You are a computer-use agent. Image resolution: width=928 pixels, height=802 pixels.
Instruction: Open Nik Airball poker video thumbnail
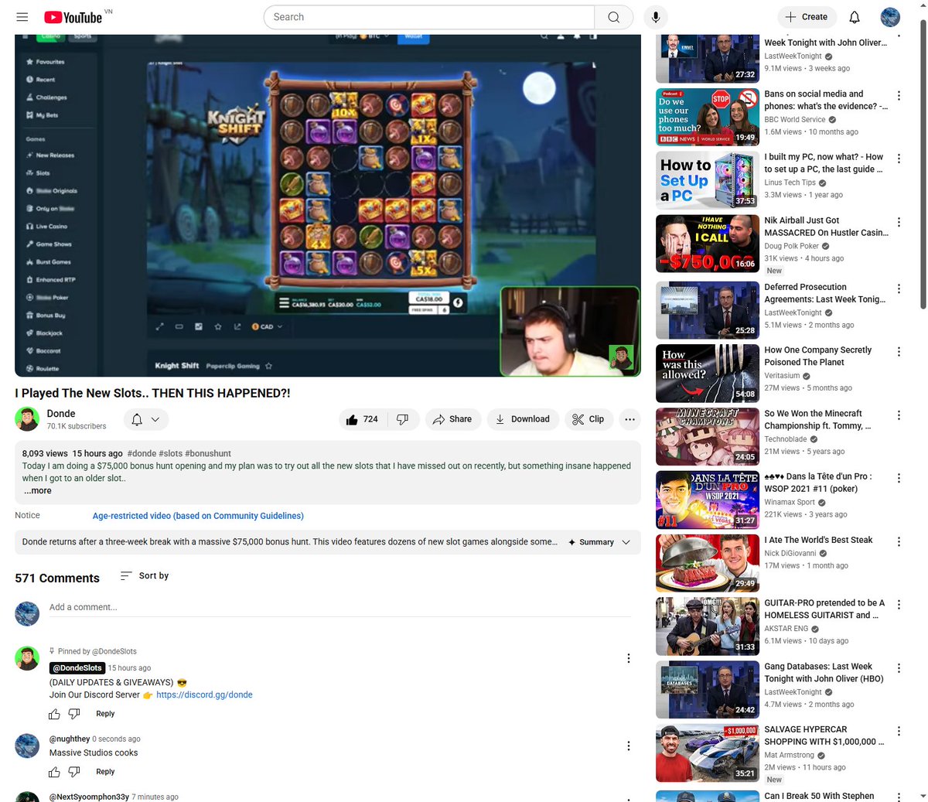tap(708, 244)
